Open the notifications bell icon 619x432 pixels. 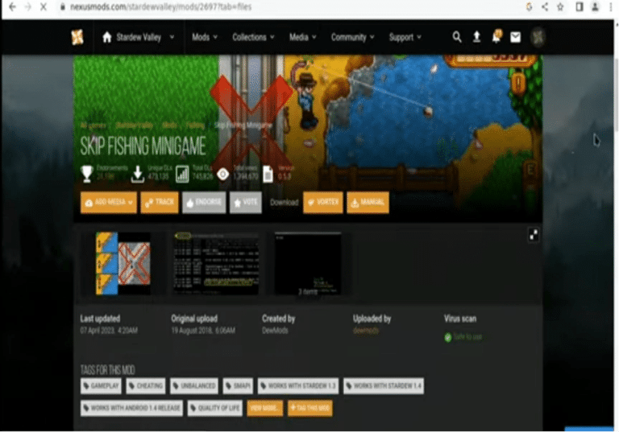pos(496,37)
